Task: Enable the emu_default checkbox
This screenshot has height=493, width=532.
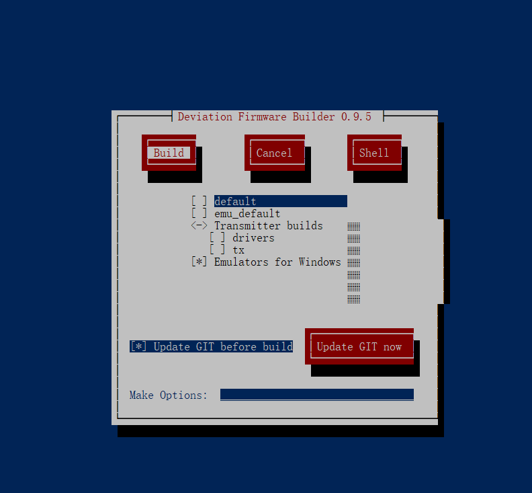Action: (x=199, y=213)
